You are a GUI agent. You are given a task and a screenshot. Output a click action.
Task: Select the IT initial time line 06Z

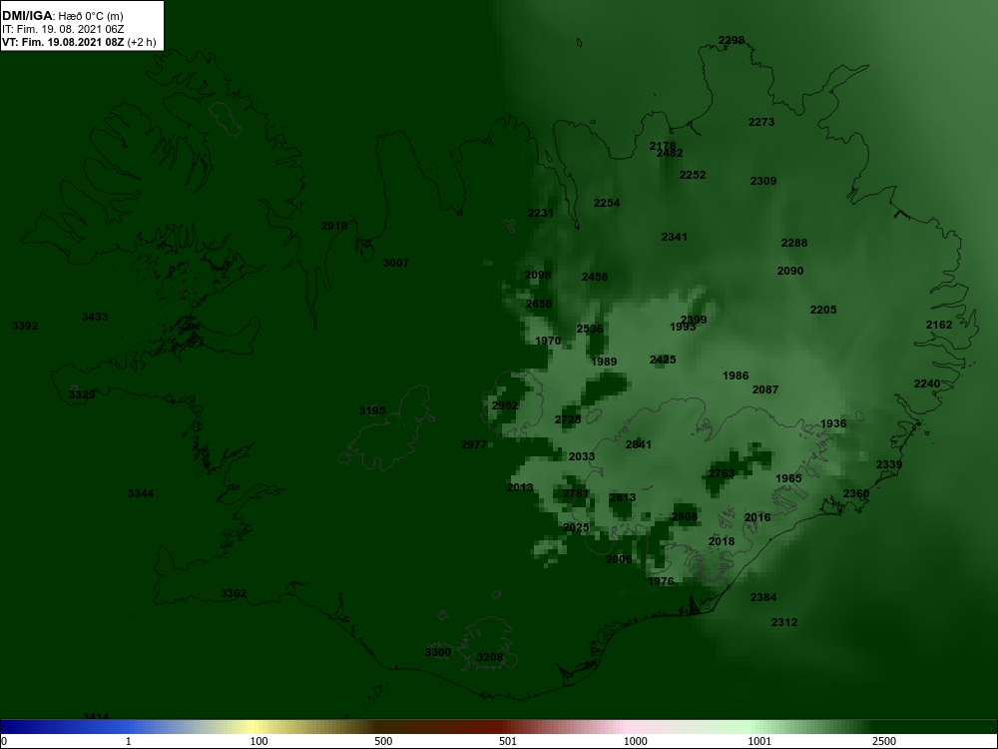[62, 29]
